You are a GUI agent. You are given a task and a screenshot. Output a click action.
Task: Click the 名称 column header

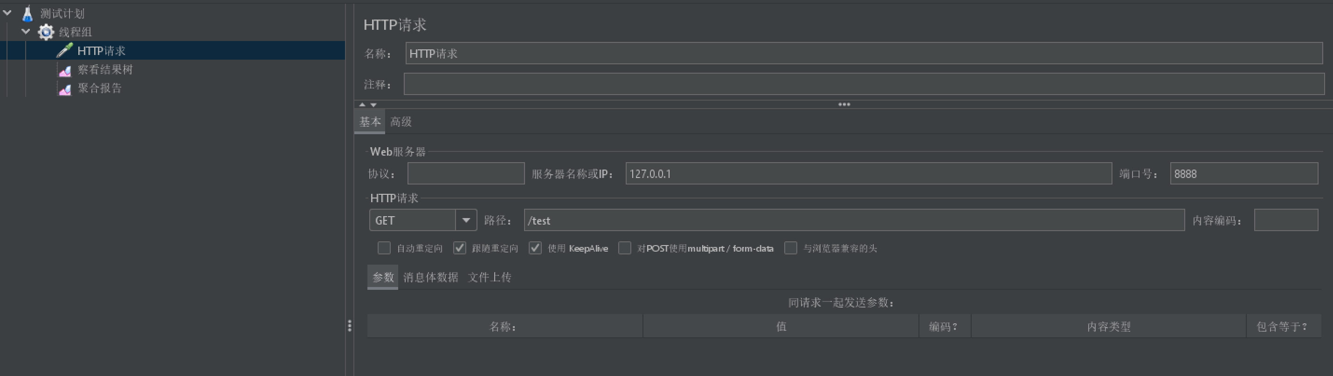504,326
